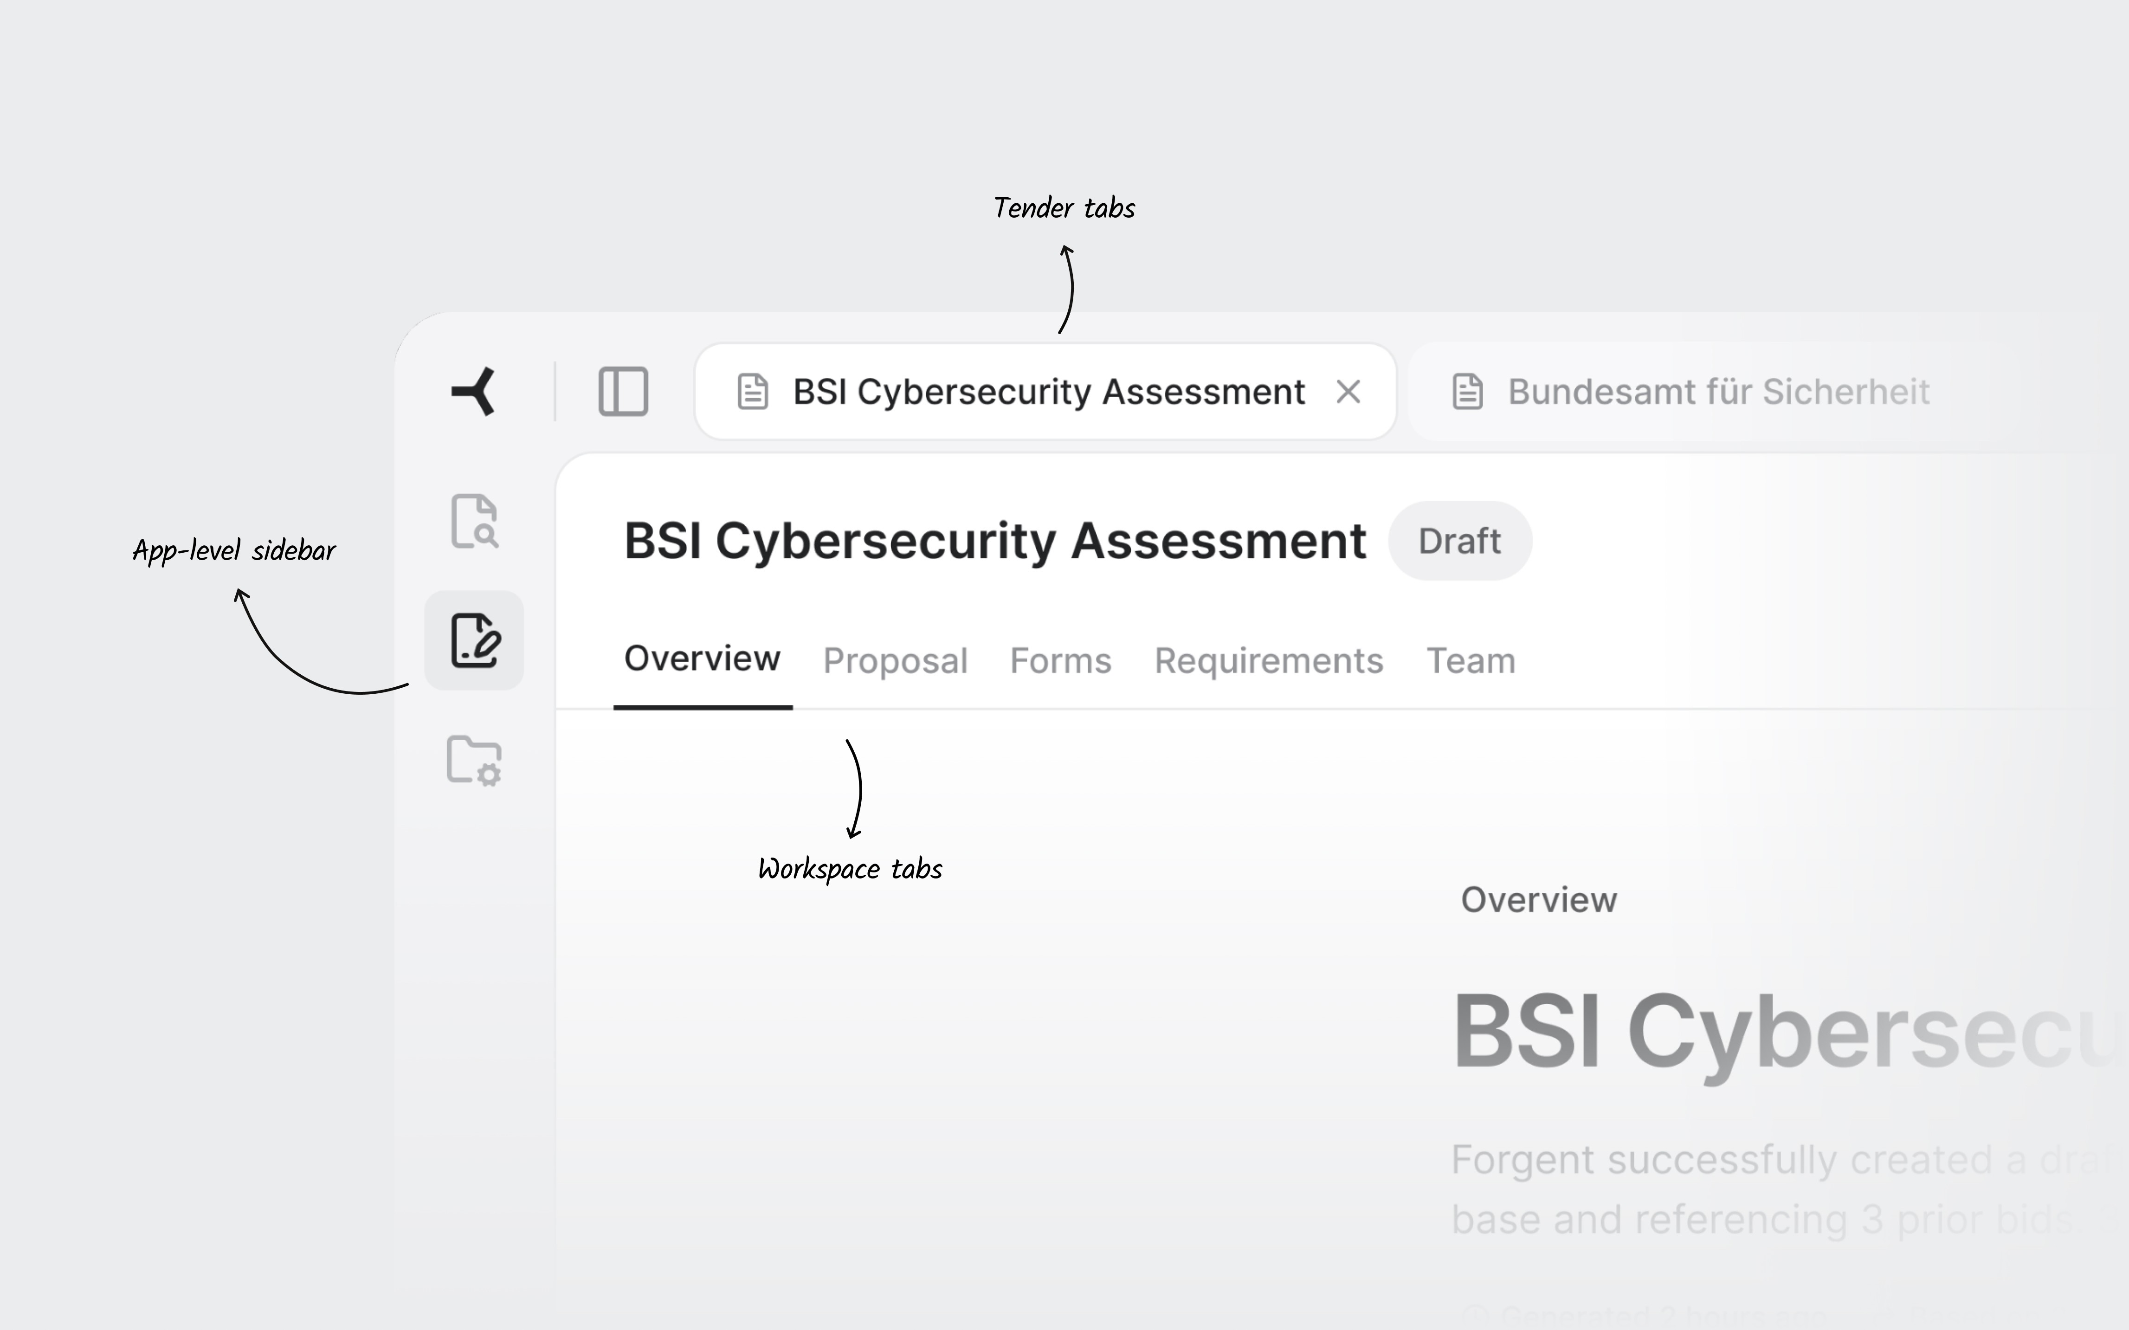Open the Requirements tab
The width and height of the screenshot is (2129, 1330).
tap(1268, 661)
